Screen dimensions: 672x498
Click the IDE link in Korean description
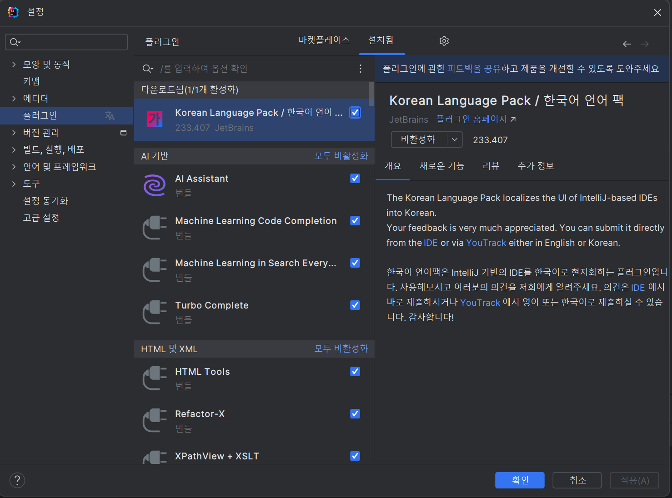(638, 288)
